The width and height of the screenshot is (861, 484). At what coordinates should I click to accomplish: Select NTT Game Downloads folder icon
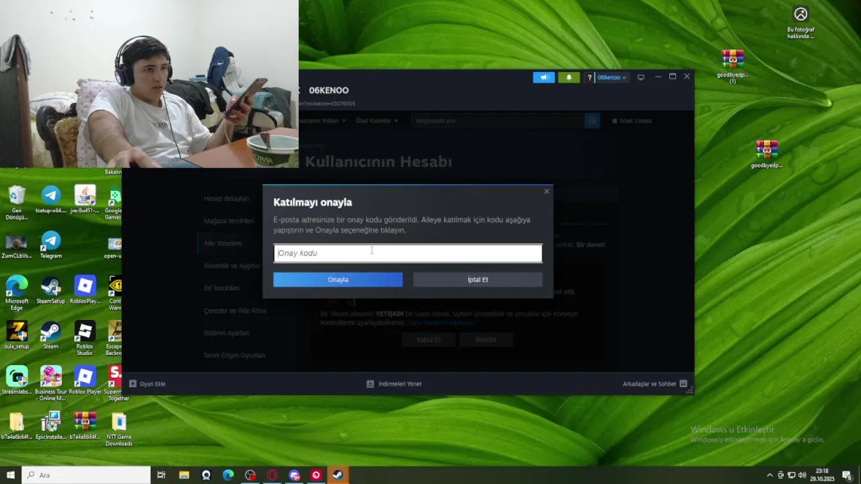click(x=119, y=429)
